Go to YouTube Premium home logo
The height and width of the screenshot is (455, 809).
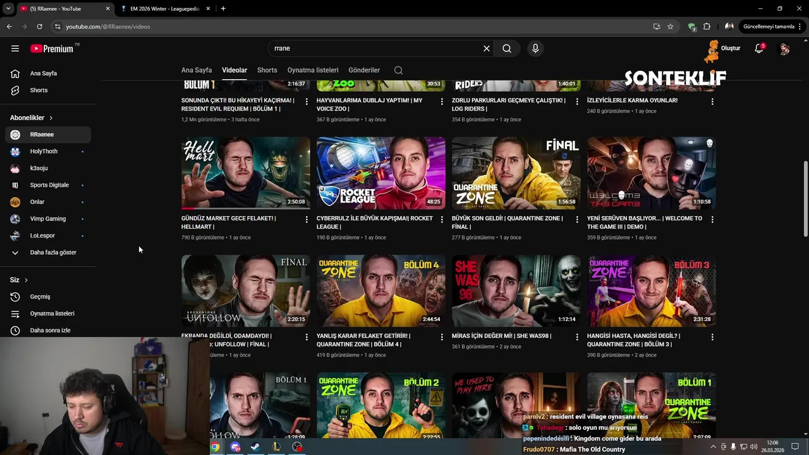[x=52, y=49]
